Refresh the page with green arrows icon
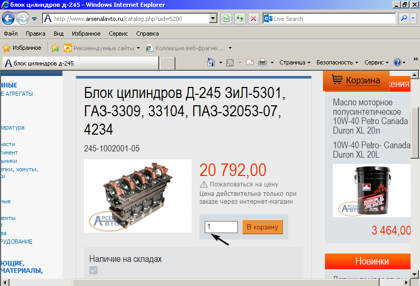Image resolution: width=420 pixels, height=286 pixels. 240,19
